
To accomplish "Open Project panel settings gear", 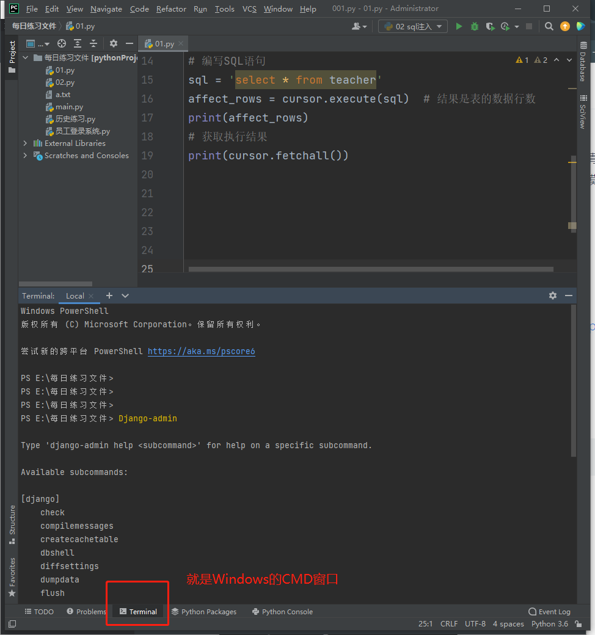I will [x=114, y=44].
